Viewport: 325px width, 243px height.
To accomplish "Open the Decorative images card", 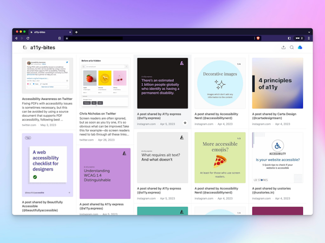I will (x=220, y=83).
